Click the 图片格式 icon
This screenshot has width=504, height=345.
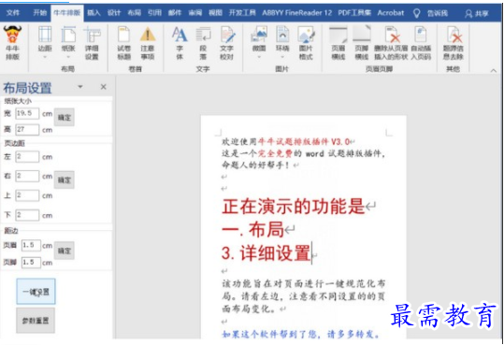306,35
